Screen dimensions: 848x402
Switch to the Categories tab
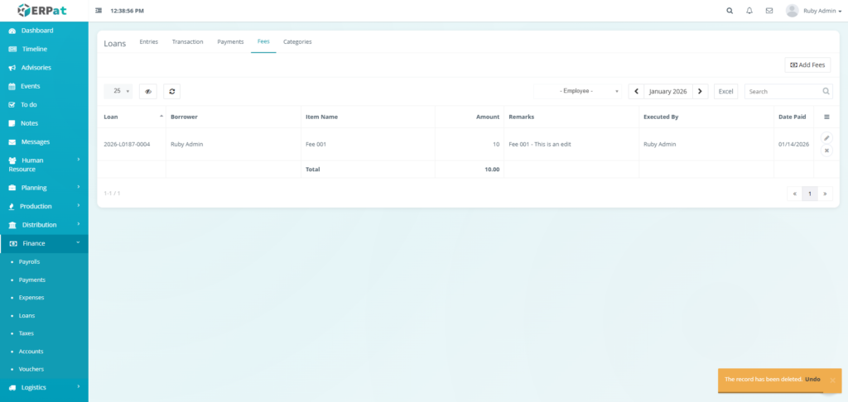click(x=297, y=41)
